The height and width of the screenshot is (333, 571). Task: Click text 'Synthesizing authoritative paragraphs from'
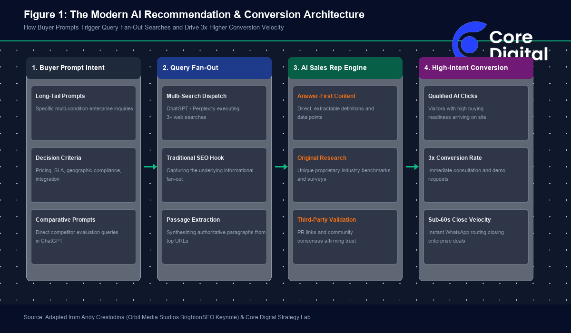click(216, 232)
